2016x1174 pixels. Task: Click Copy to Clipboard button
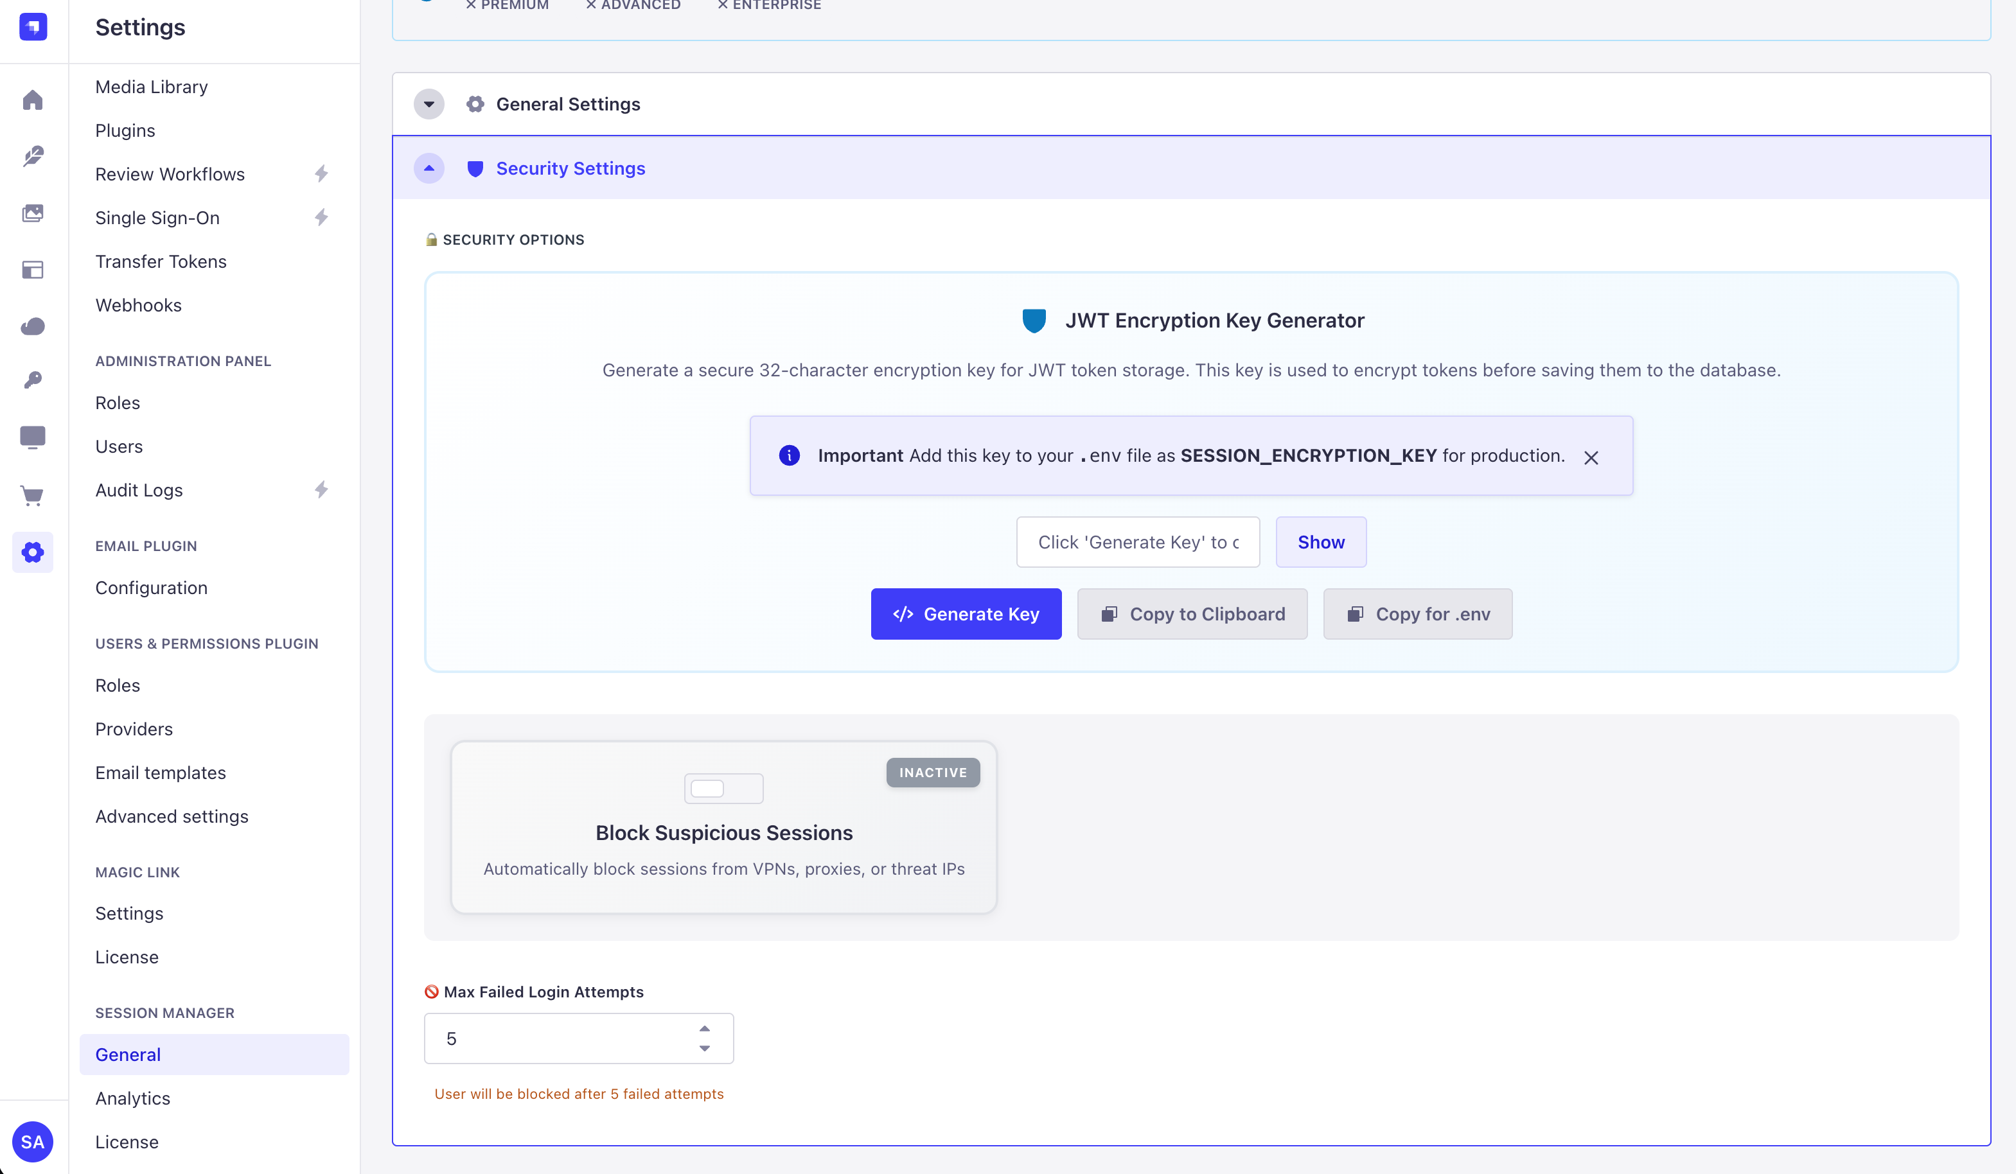1192,614
